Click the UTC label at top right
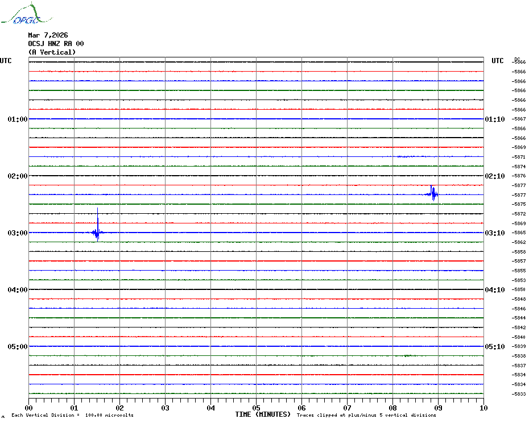Viewport: 529px width, 423px height. coord(497,61)
